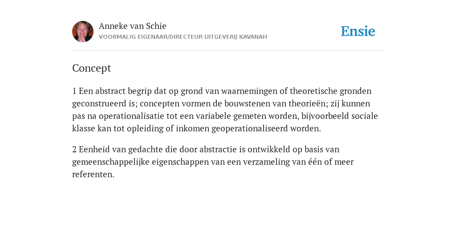This screenshot has height=228, width=456.
Task: Click the Concept heading
Action: pos(92,68)
